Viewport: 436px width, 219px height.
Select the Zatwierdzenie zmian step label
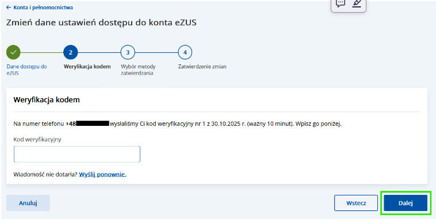[202, 67]
